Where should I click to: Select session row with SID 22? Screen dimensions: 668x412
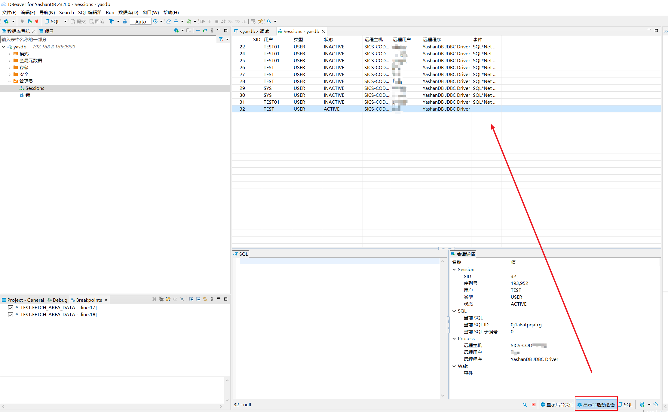(446, 47)
